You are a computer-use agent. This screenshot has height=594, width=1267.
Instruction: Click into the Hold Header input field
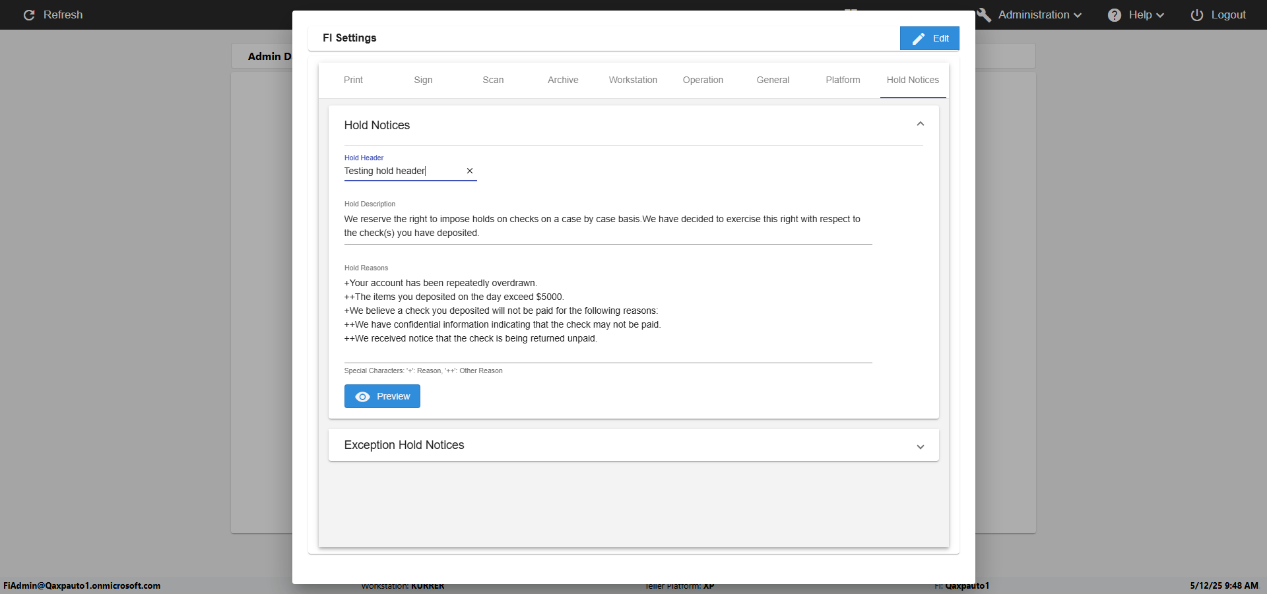(403, 171)
